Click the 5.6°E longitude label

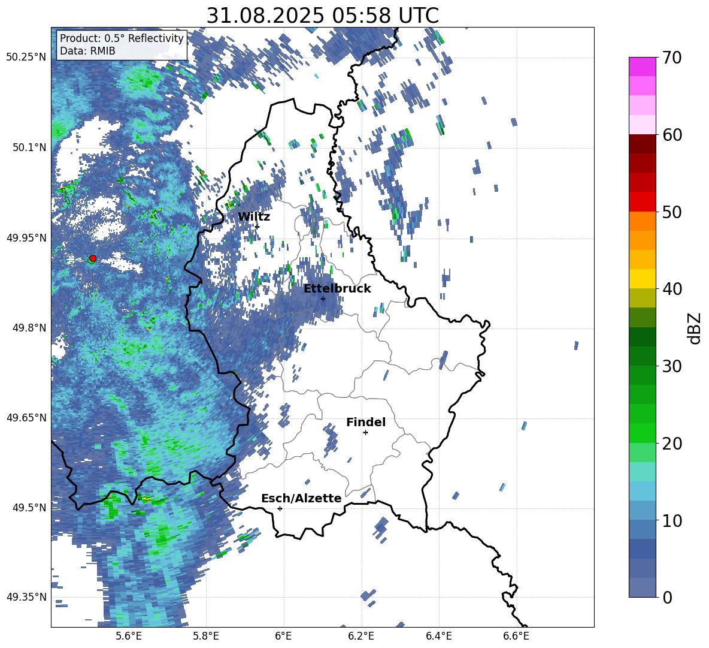point(129,636)
